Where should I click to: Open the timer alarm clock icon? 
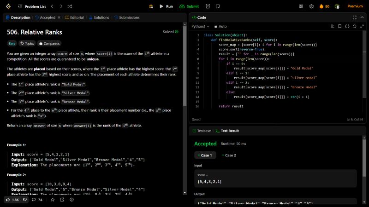tap(208, 6)
